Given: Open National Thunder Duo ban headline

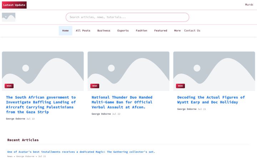Looking at the screenshot, I should click(122, 102).
